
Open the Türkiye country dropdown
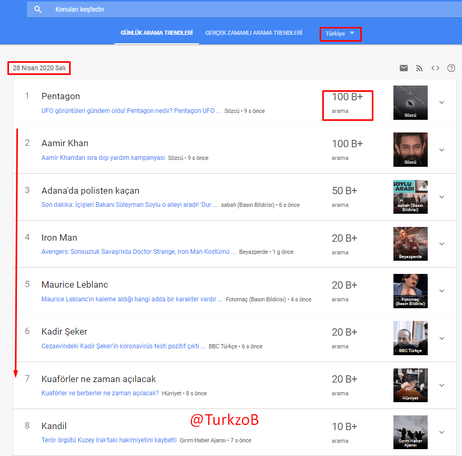click(340, 34)
